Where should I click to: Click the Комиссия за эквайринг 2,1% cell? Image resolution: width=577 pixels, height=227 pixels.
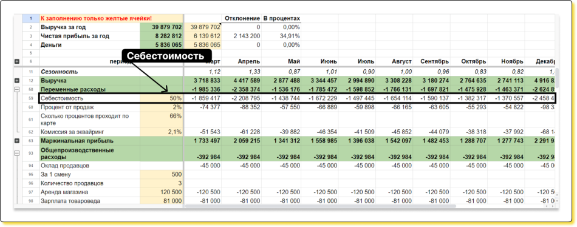[x=161, y=132]
